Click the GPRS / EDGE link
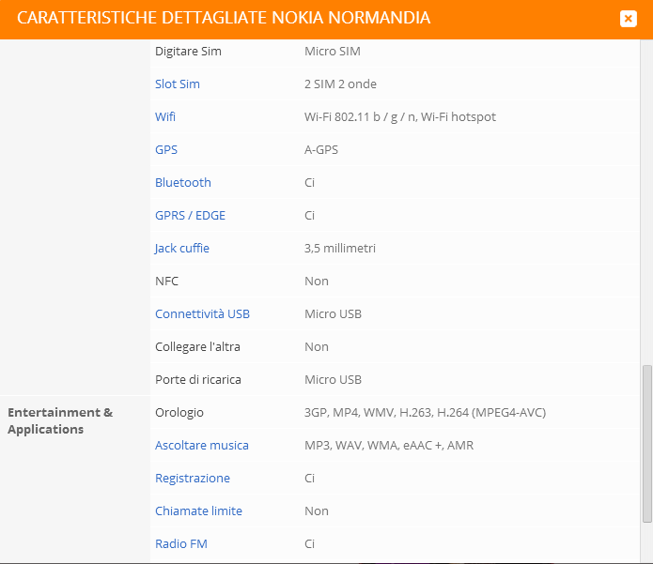This screenshot has width=653, height=564. pos(190,216)
